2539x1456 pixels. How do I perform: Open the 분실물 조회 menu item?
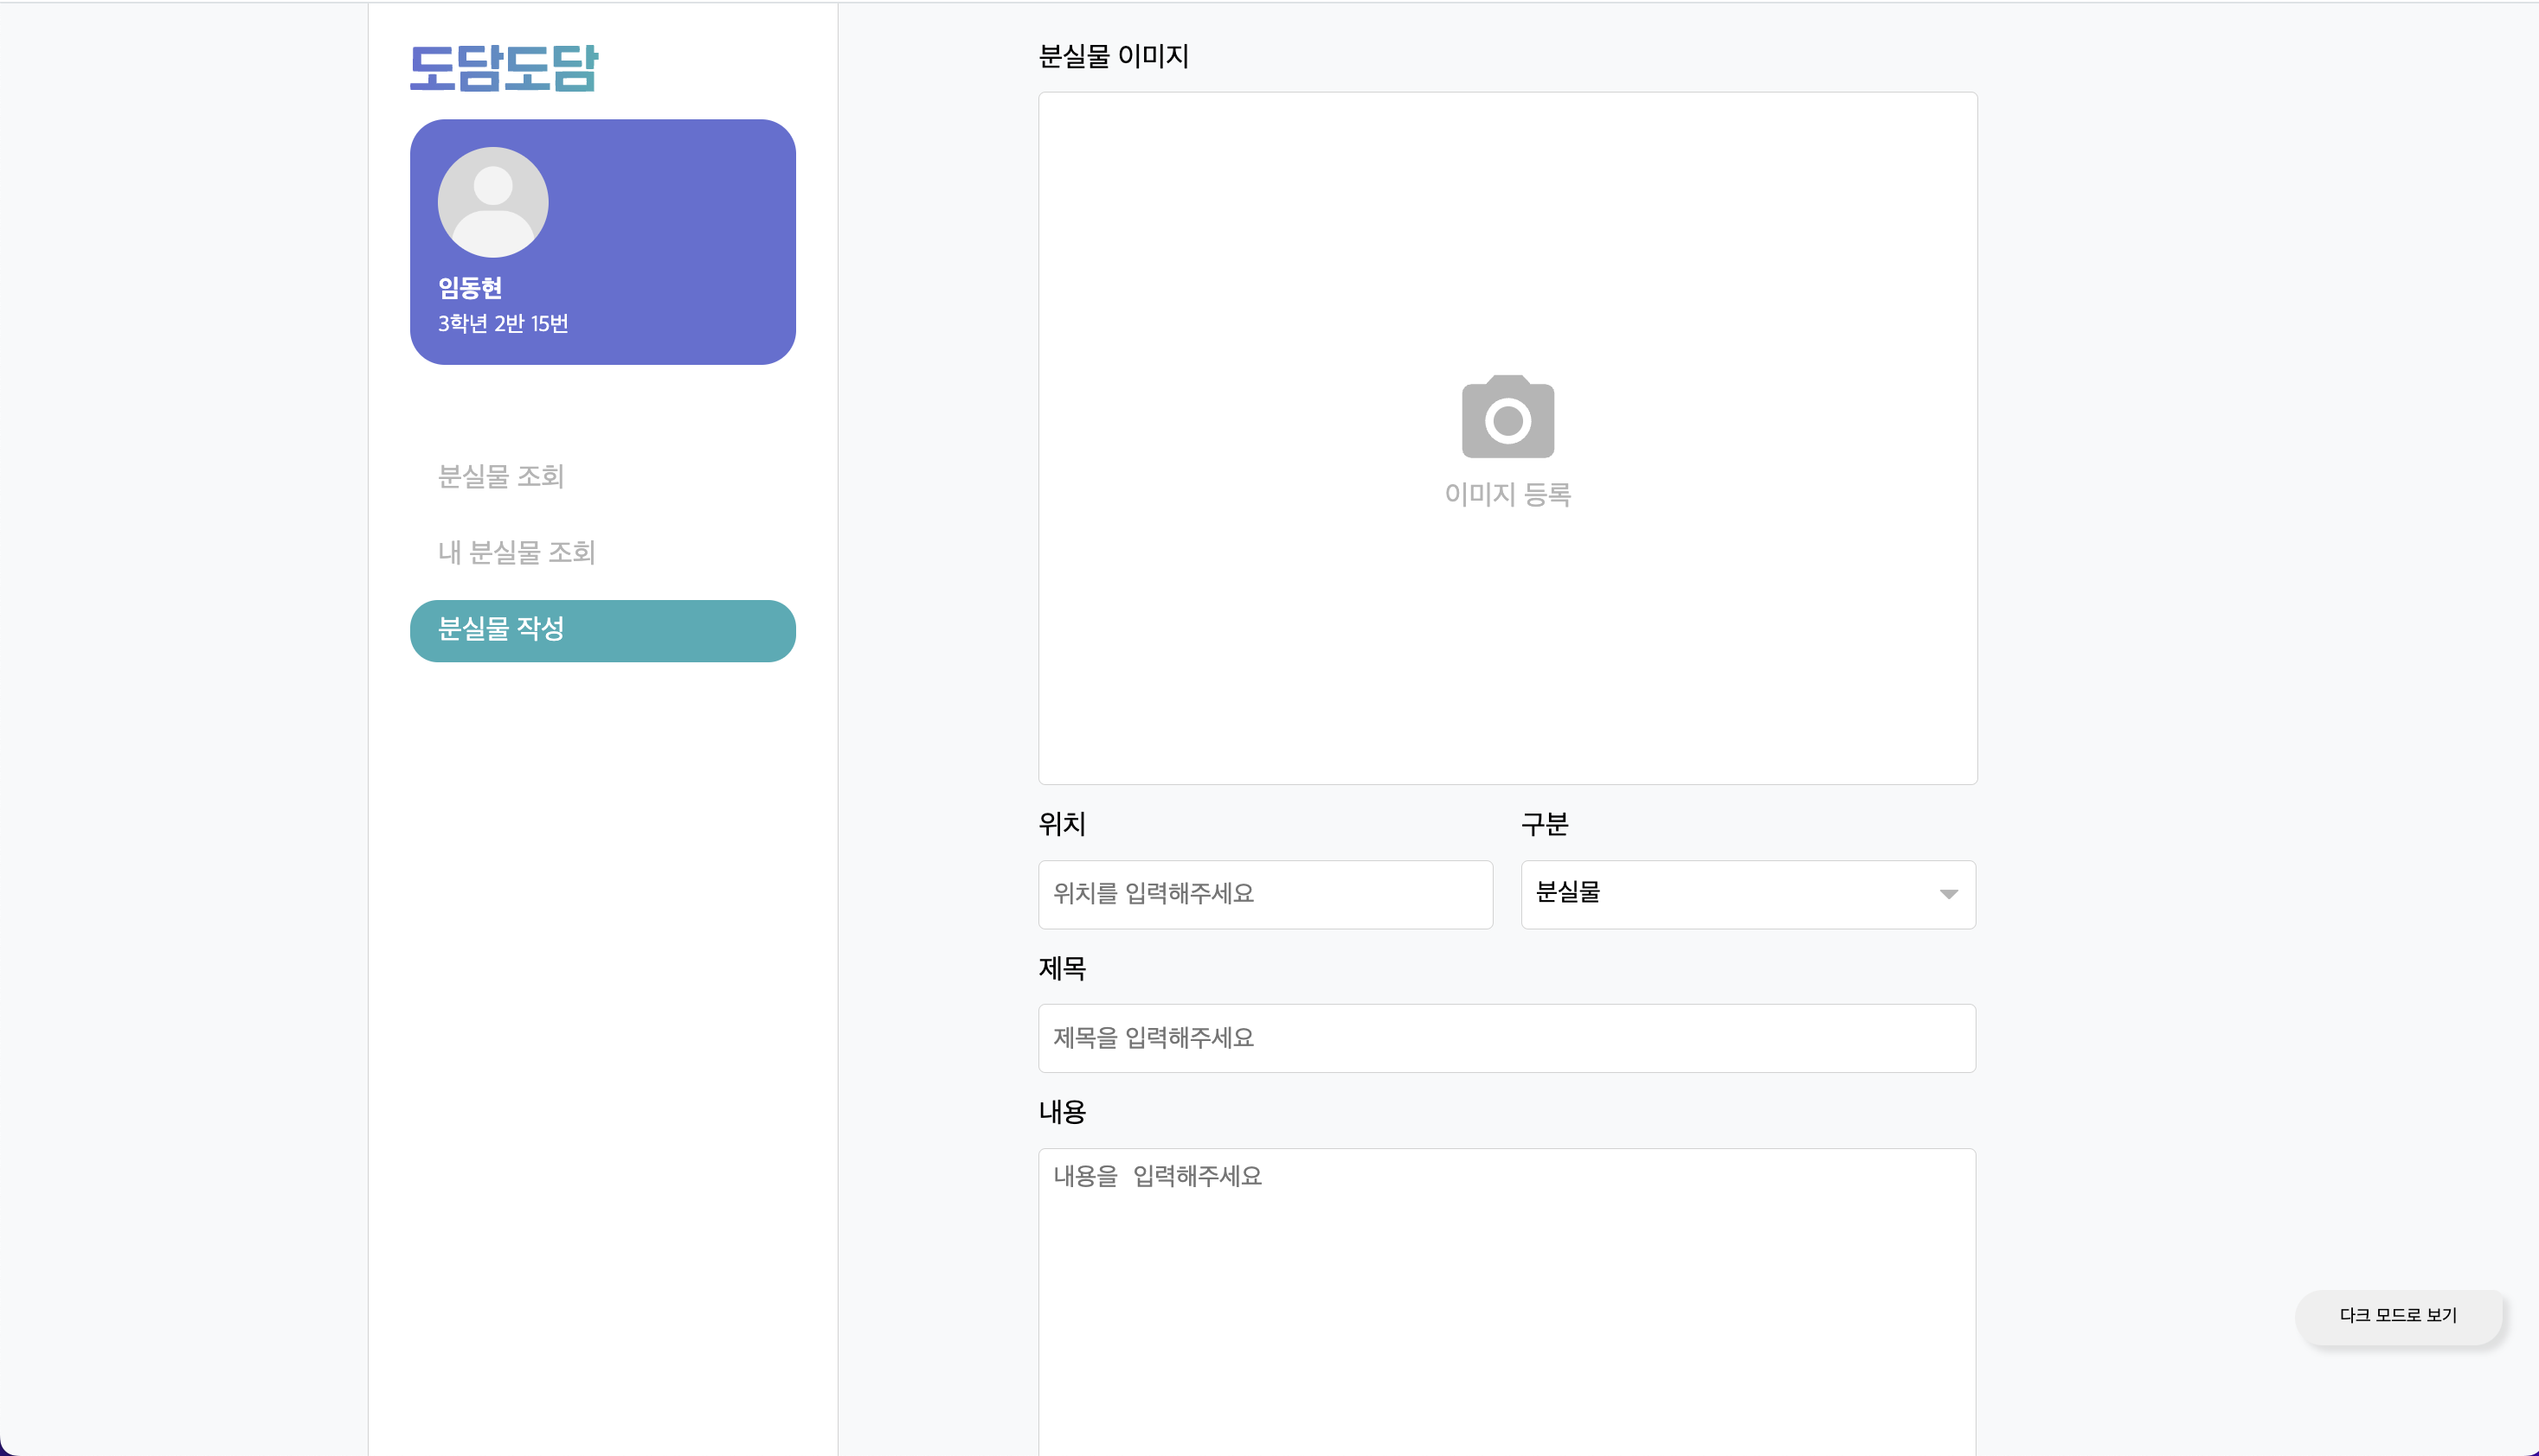501,476
